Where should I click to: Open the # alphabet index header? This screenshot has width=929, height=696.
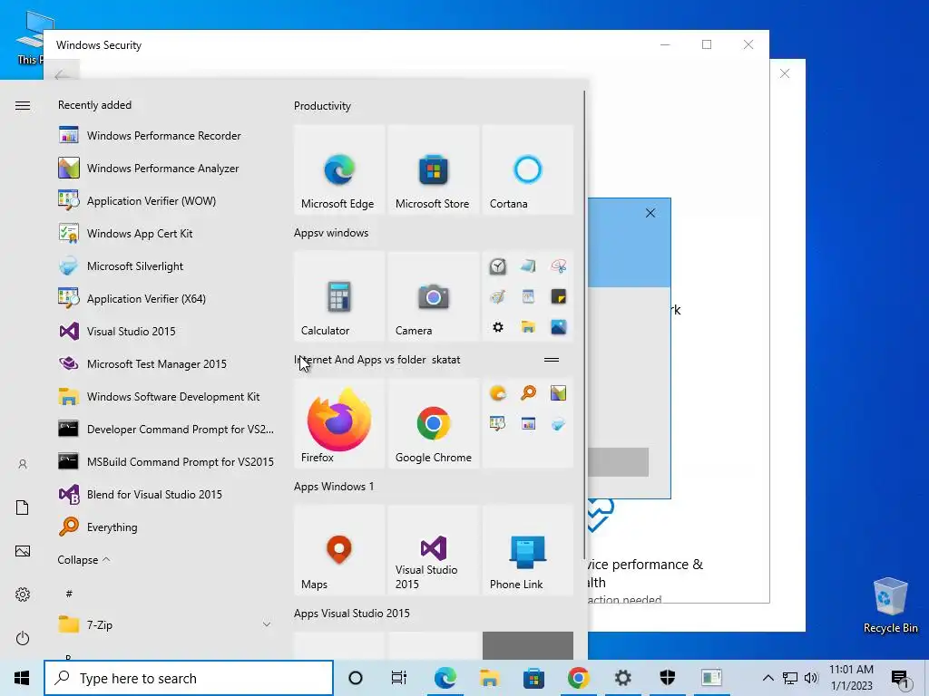(x=69, y=593)
